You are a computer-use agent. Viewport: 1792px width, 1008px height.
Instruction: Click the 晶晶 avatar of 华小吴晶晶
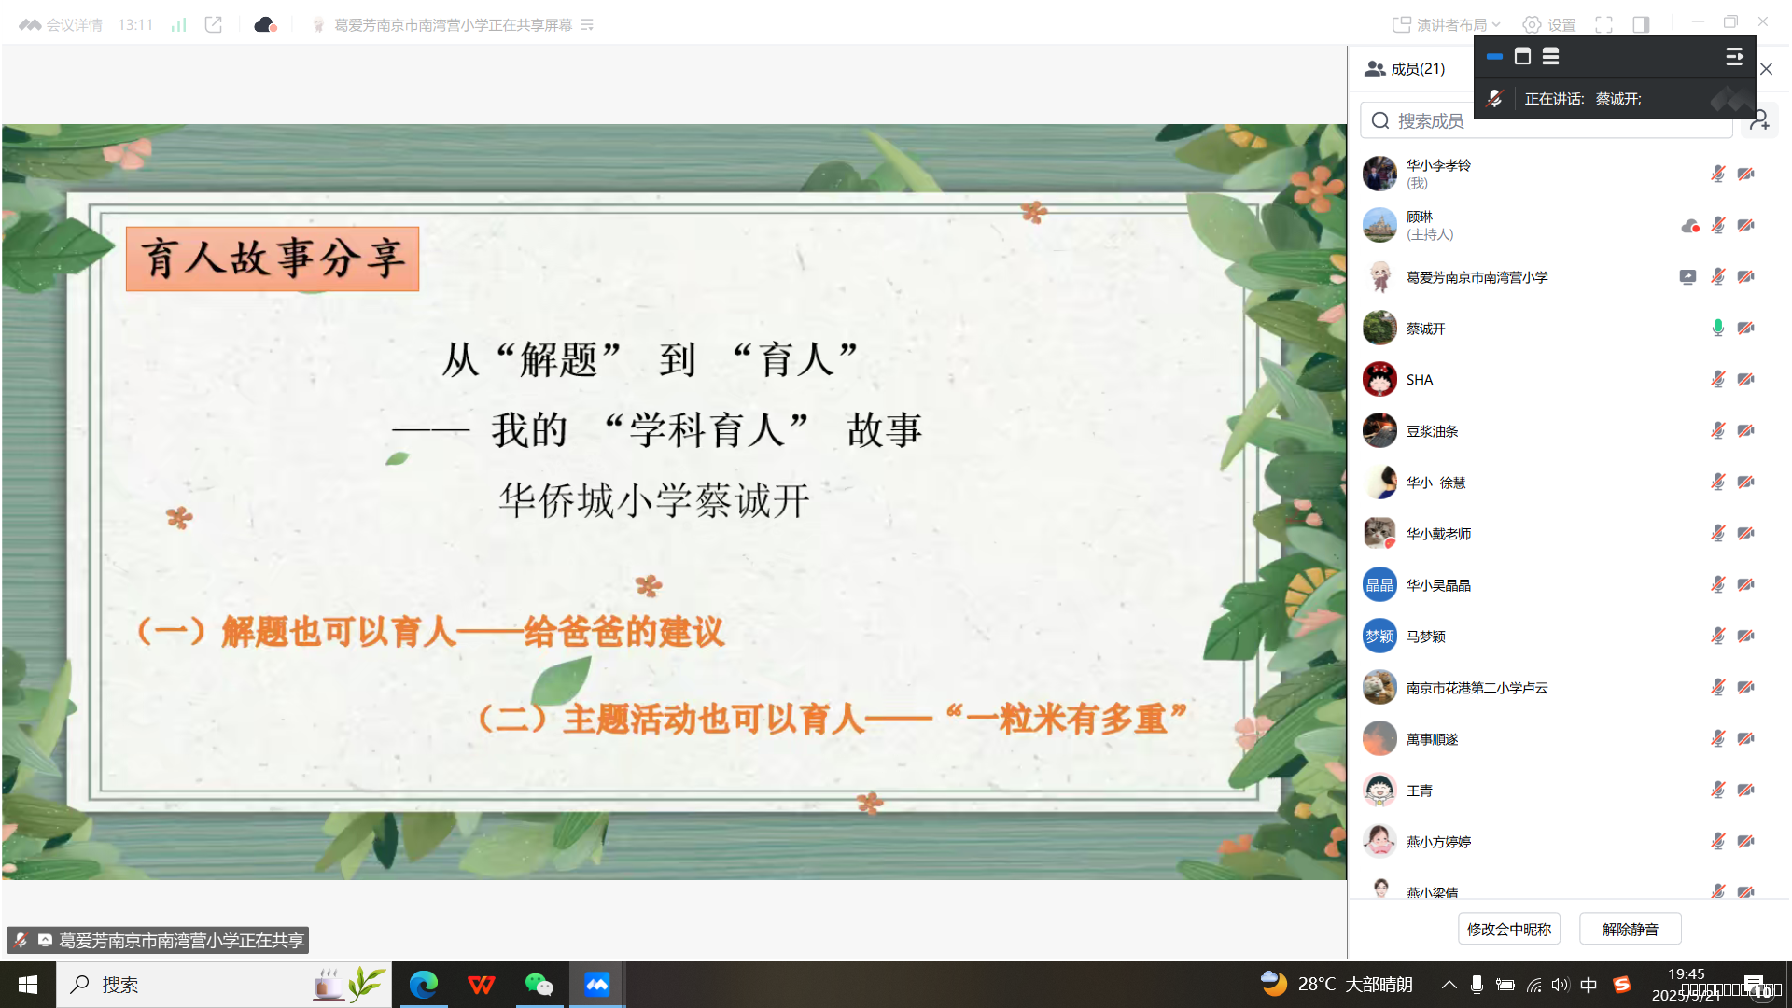(1379, 585)
